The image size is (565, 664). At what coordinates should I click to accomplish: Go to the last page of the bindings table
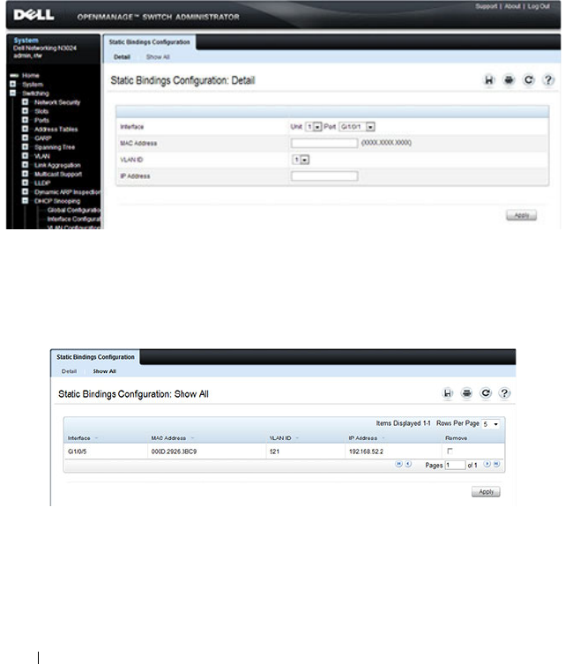pos(496,464)
